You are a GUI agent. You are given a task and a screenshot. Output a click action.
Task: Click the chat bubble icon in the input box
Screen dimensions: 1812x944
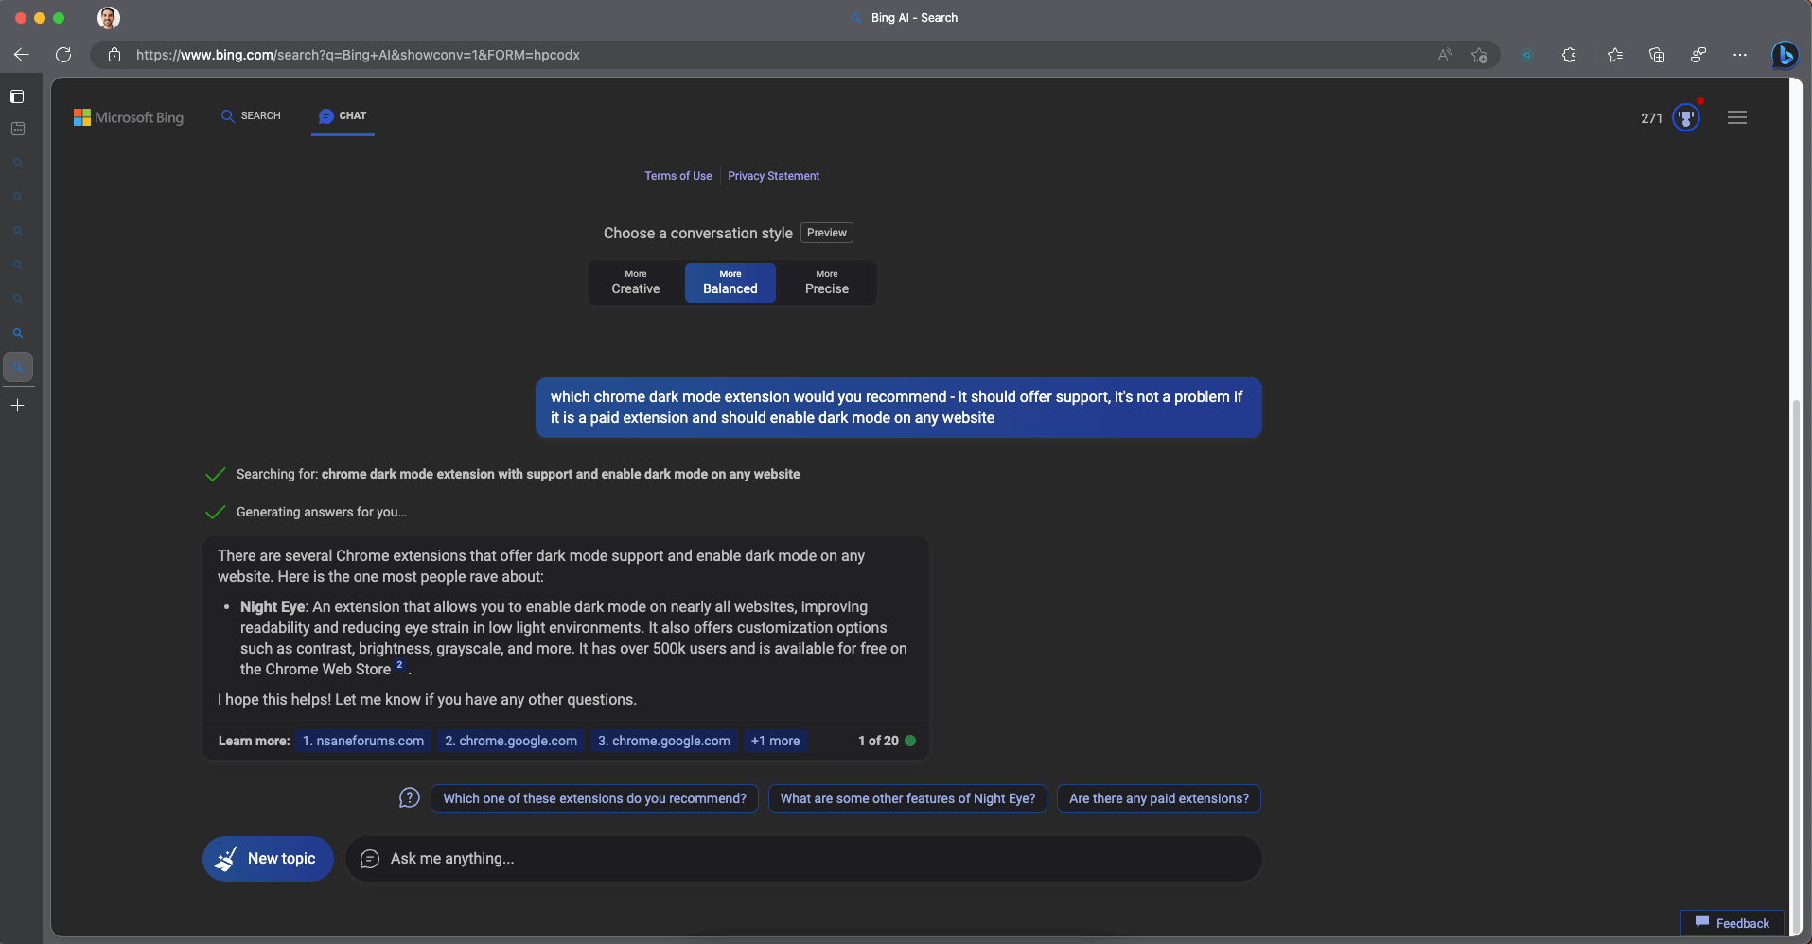[370, 859]
